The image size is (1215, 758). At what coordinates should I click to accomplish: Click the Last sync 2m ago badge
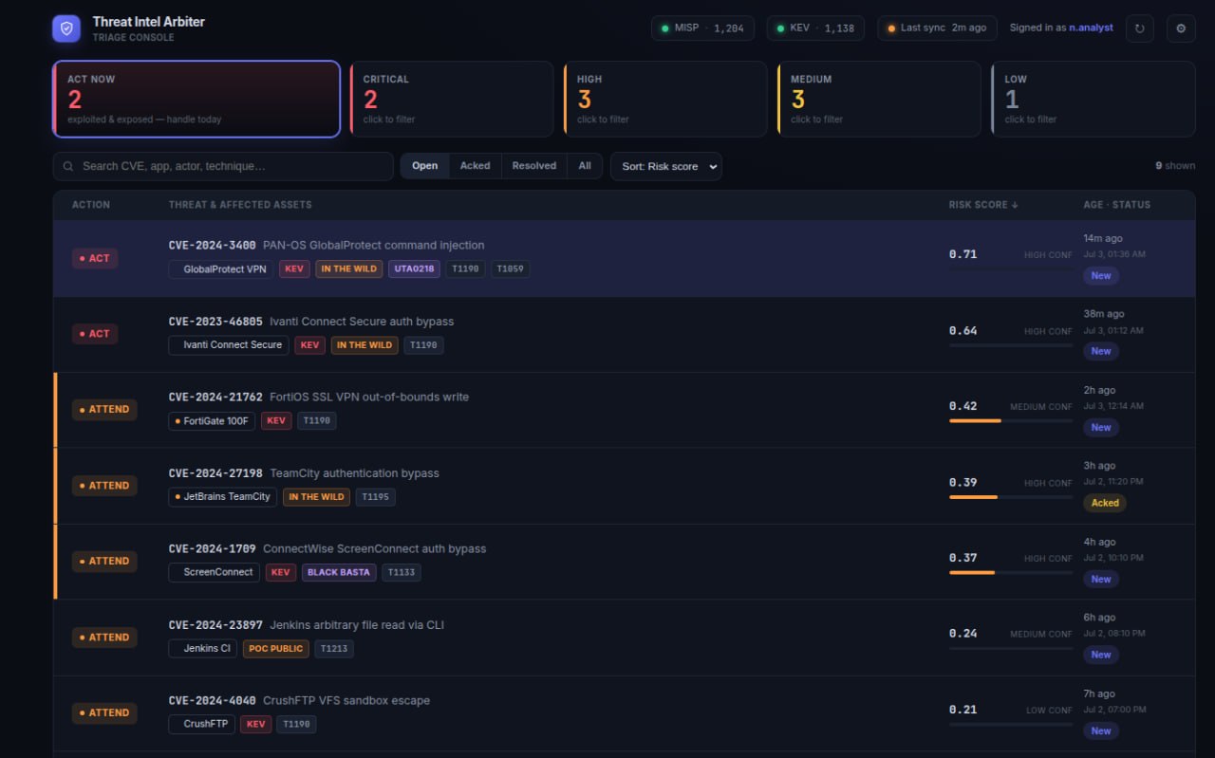coord(937,28)
